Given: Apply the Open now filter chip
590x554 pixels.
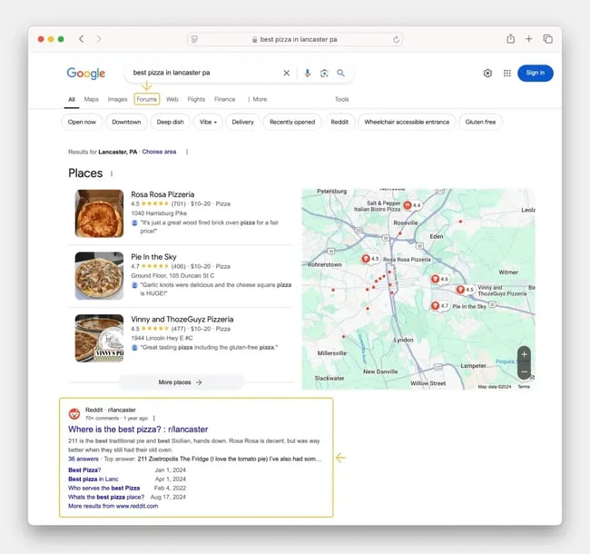Looking at the screenshot, I should 82,122.
